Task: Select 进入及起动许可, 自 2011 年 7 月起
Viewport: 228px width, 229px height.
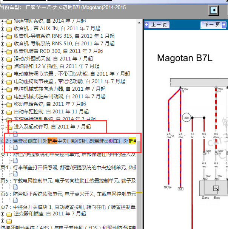Action: tap(52, 127)
